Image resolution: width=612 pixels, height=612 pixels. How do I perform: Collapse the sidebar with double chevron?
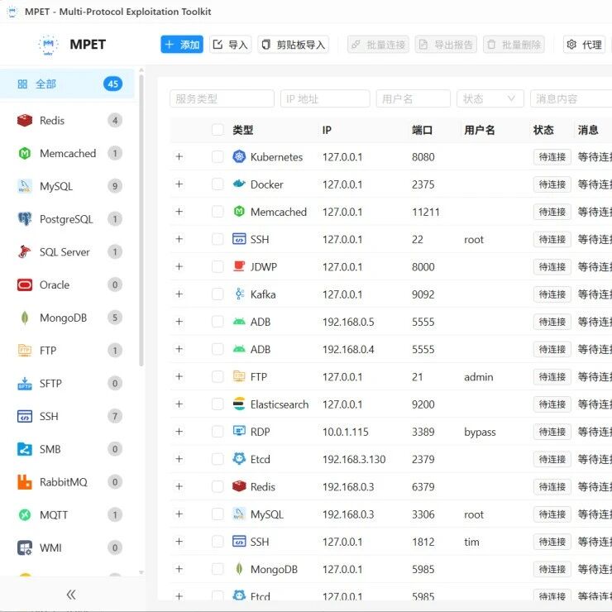coord(71,595)
